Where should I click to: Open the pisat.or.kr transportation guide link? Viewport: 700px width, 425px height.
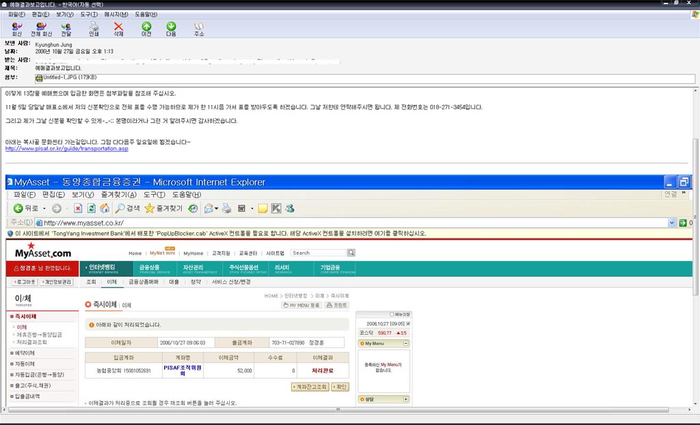66,149
